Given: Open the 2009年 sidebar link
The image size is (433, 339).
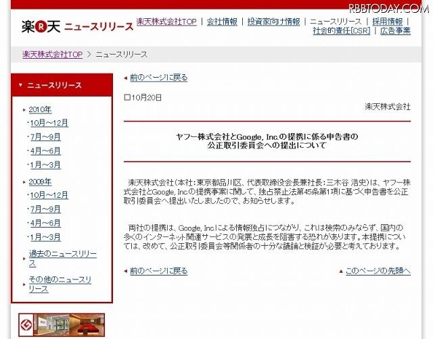Looking at the screenshot, I should (41, 182).
